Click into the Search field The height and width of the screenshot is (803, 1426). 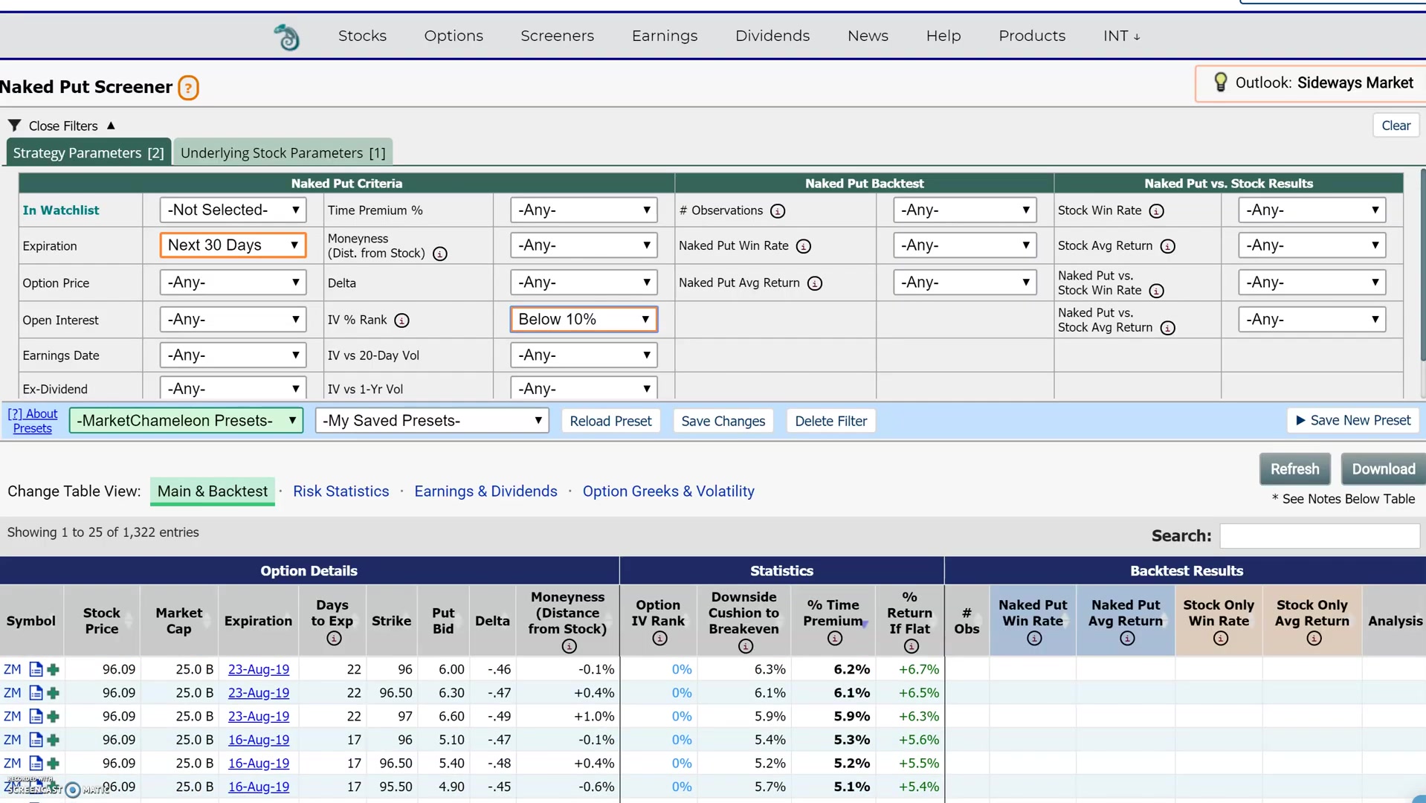point(1320,536)
